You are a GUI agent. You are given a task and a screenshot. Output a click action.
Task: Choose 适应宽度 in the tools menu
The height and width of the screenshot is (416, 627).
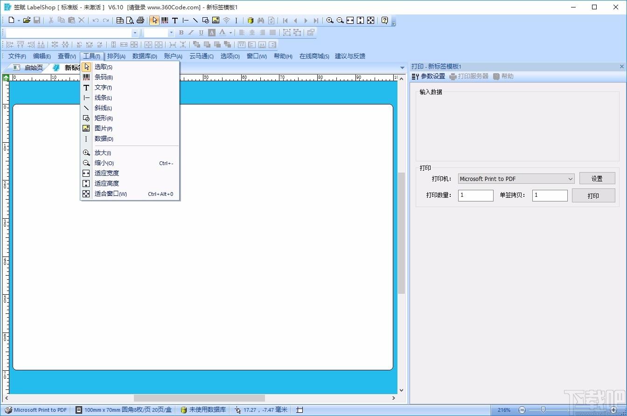click(130, 173)
